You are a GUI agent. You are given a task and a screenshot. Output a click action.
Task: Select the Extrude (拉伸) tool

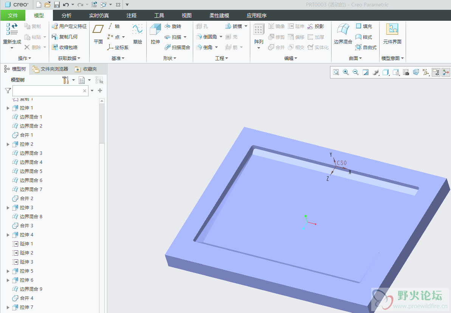coord(155,34)
